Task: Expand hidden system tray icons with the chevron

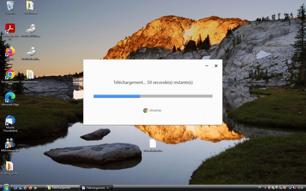Action: 265,187
